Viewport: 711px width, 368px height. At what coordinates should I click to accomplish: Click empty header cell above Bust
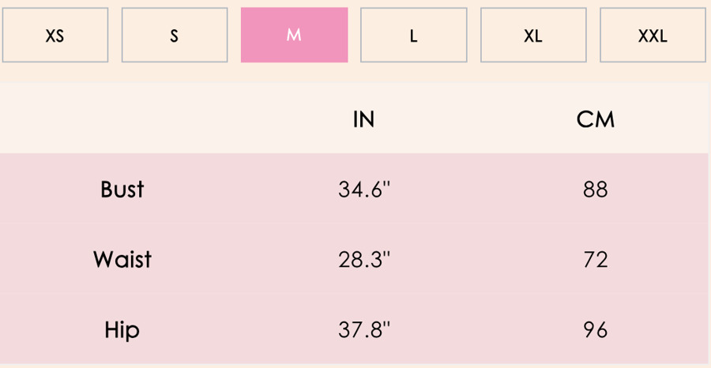coord(122,118)
